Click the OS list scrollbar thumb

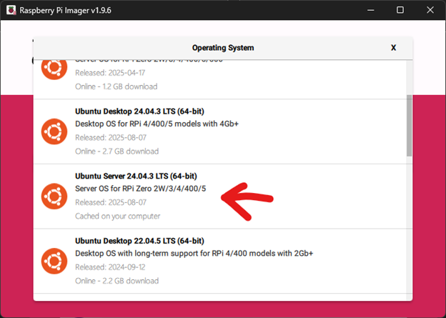click(x=410, y=126)
